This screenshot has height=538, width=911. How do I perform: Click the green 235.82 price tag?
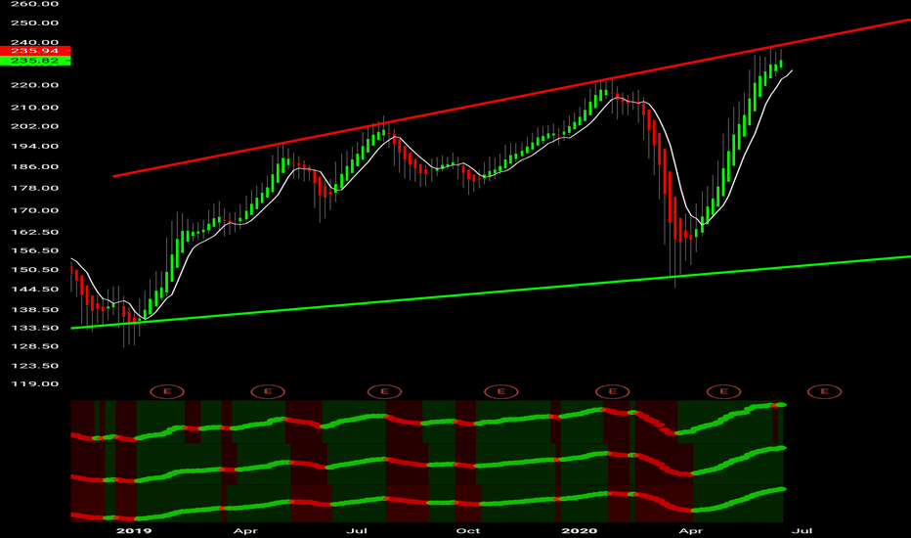click(35, 61)
